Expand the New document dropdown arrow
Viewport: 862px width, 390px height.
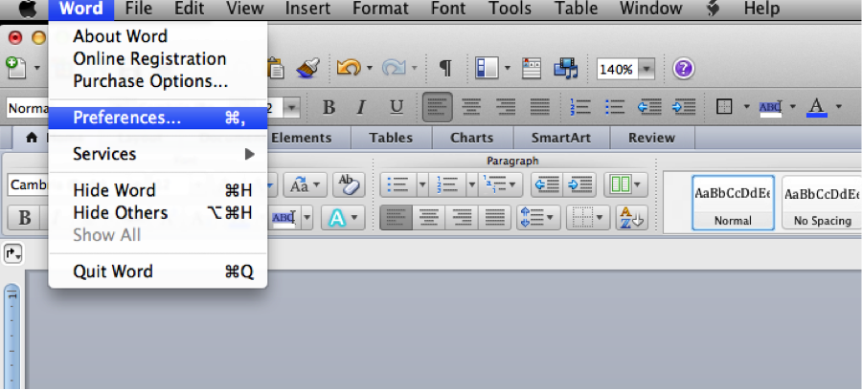[x=36, y=68]
